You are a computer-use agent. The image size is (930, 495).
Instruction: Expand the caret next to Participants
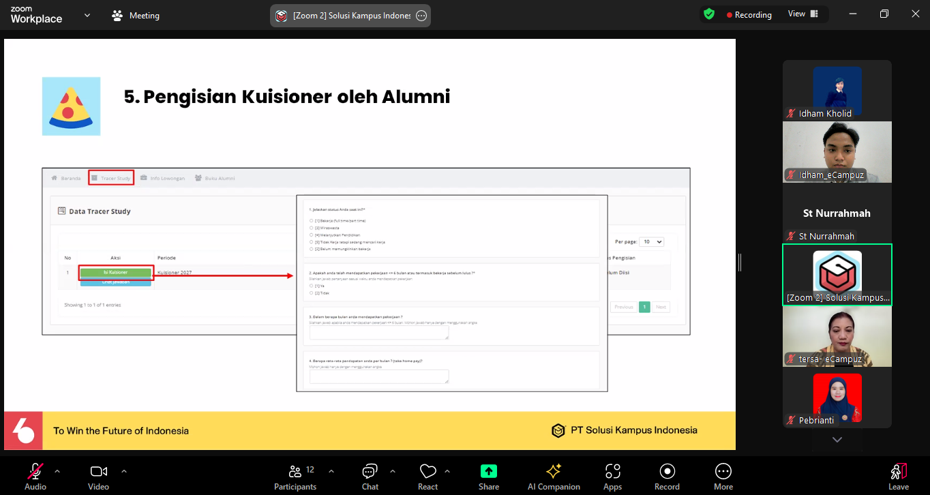(331, 471)
